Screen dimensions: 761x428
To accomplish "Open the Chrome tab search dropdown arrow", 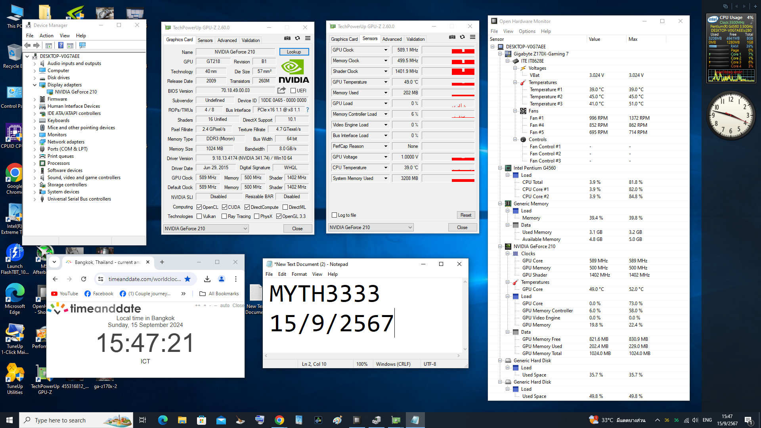I will coord(54,262).
